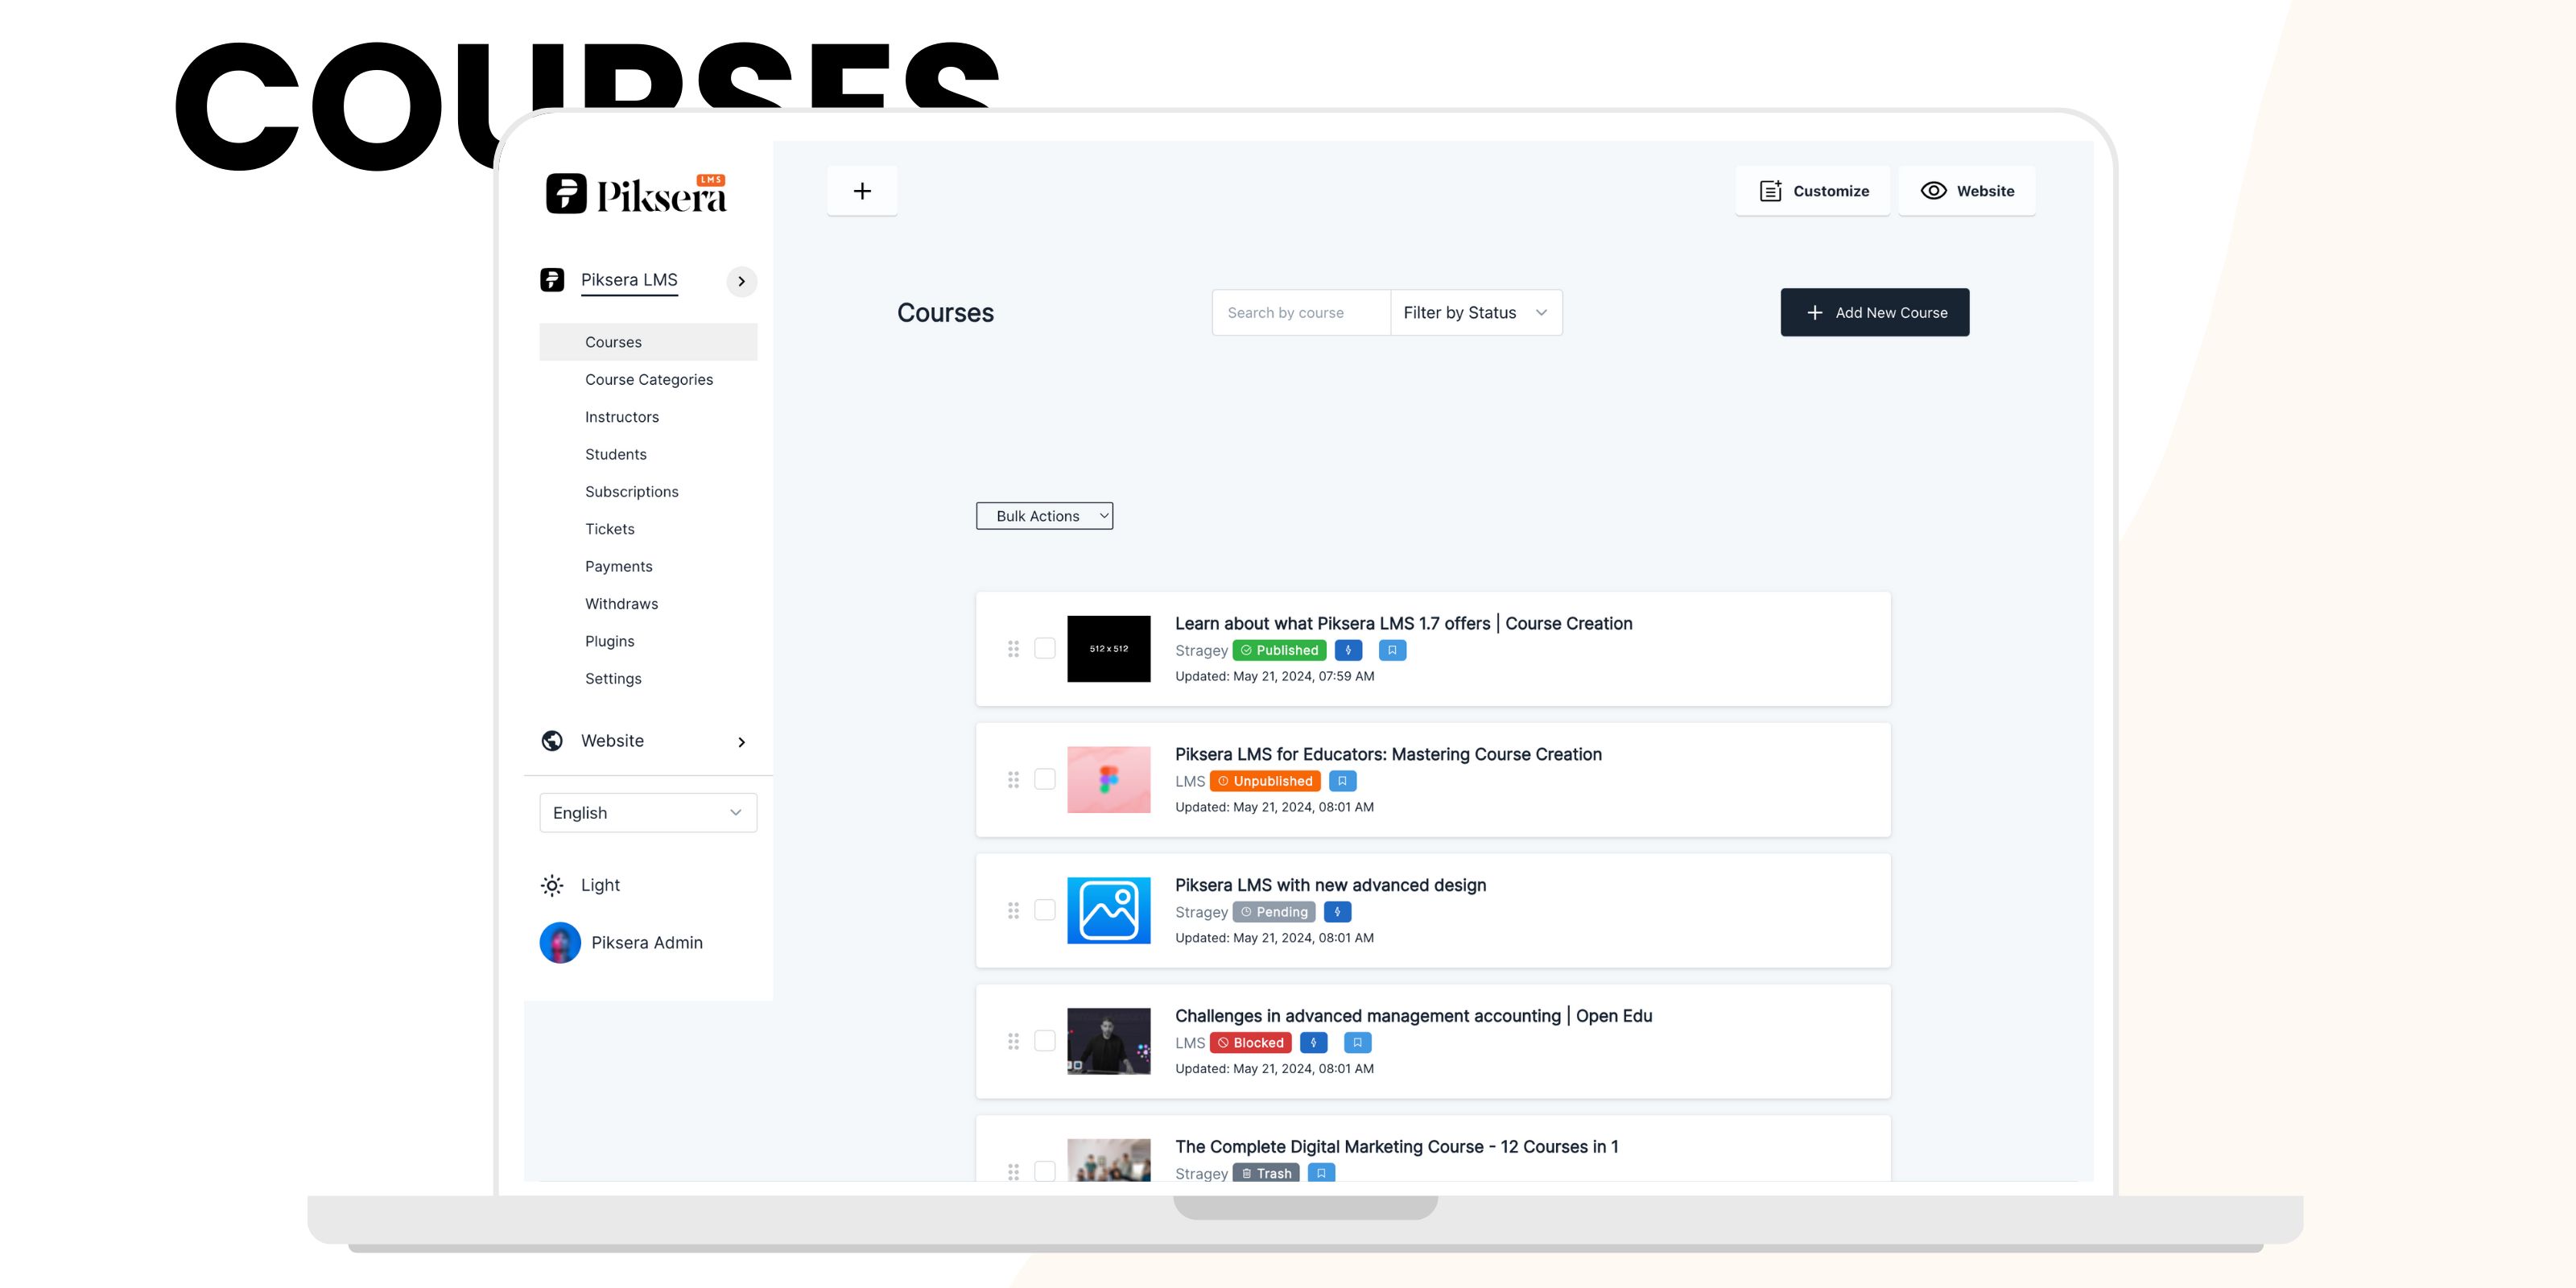The height and width of the screenshot is (1288, 2576).
Task: Expand the English language selector
Action: pyautogui.click(x=648, y=813)
